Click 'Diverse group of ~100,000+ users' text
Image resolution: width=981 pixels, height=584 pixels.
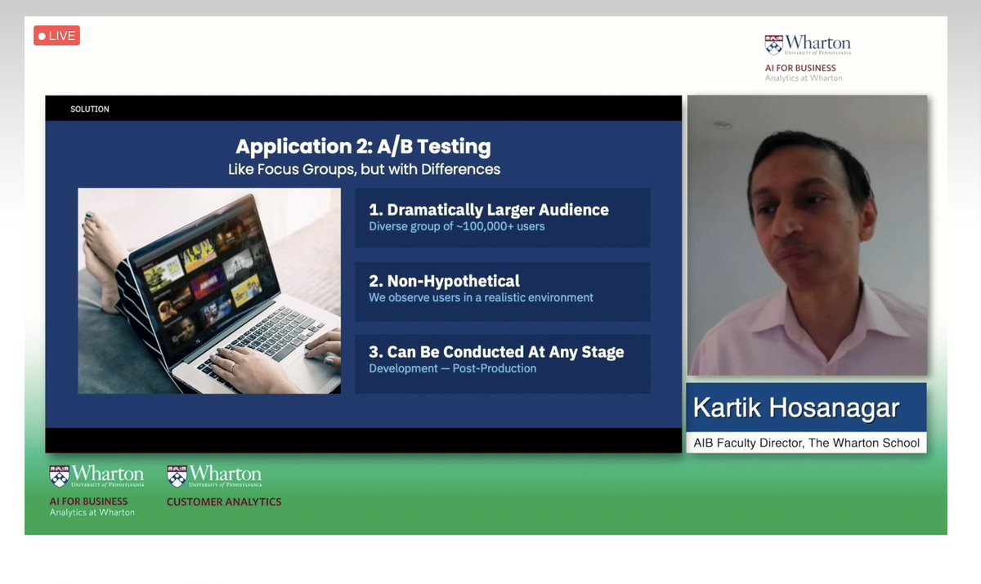(456, 226)
